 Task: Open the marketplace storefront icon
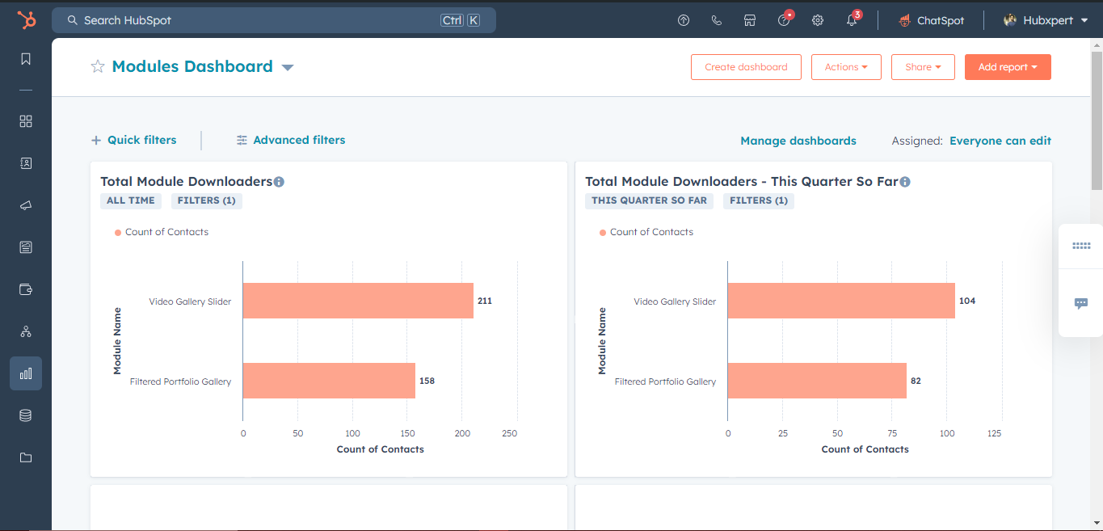pyautogui.click(x=750, y=20)
